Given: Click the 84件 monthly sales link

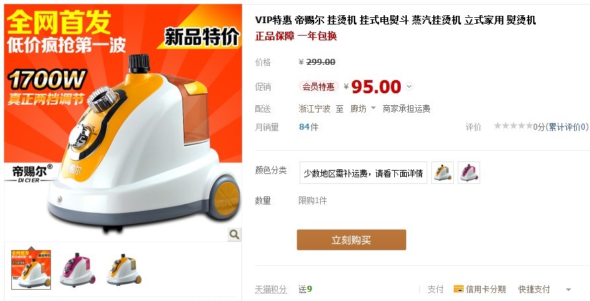Looking at the screenshot, I should click(308, 127).
